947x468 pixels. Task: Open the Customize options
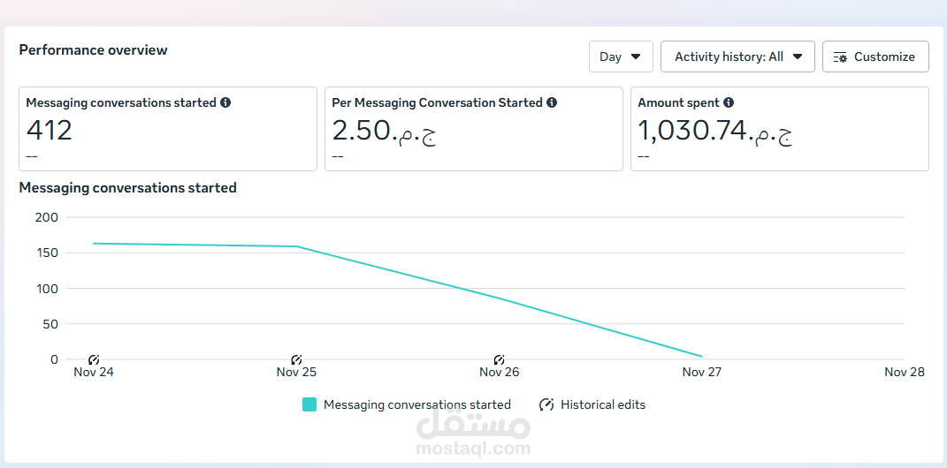pos(875,57)
